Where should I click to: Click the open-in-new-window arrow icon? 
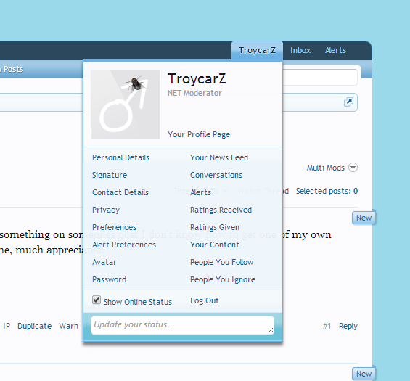coord(348,102)
